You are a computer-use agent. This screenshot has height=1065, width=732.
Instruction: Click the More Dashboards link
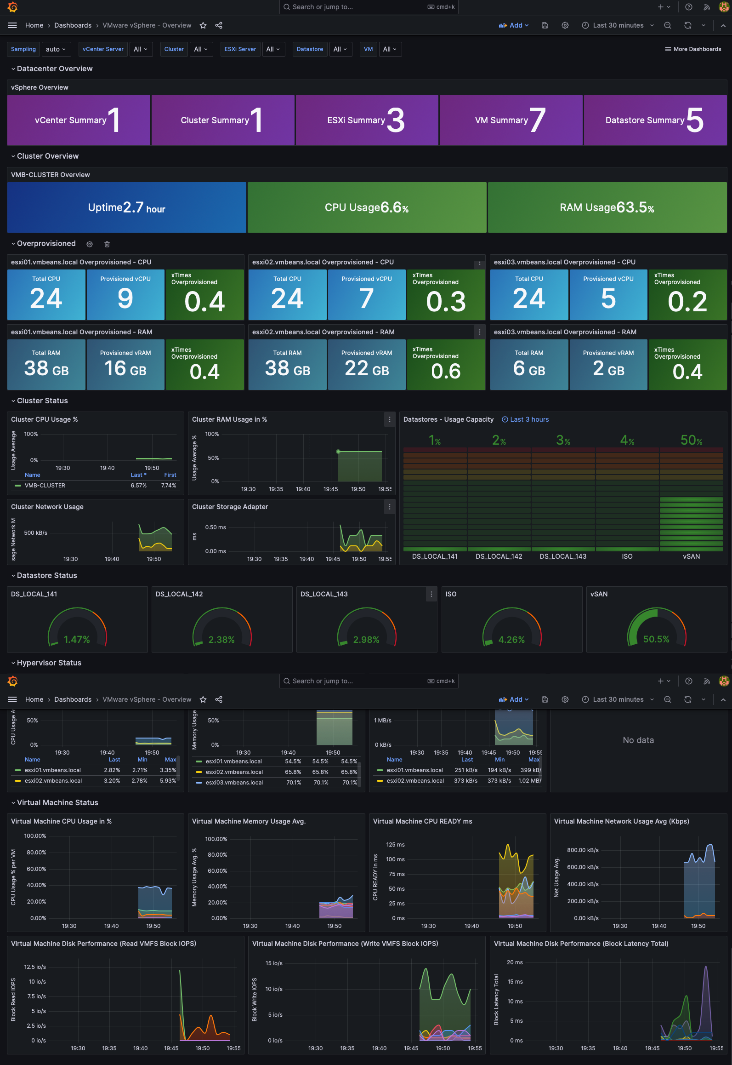[693, 49]
